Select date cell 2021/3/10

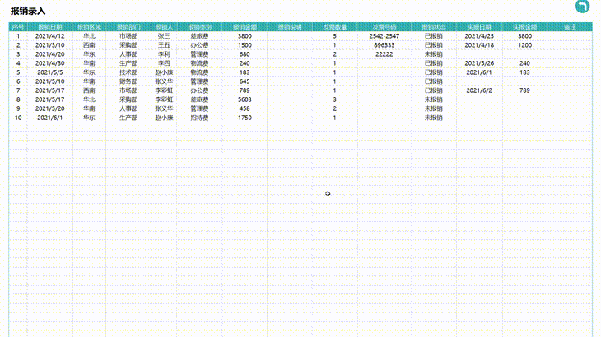[x=50, y=45]
